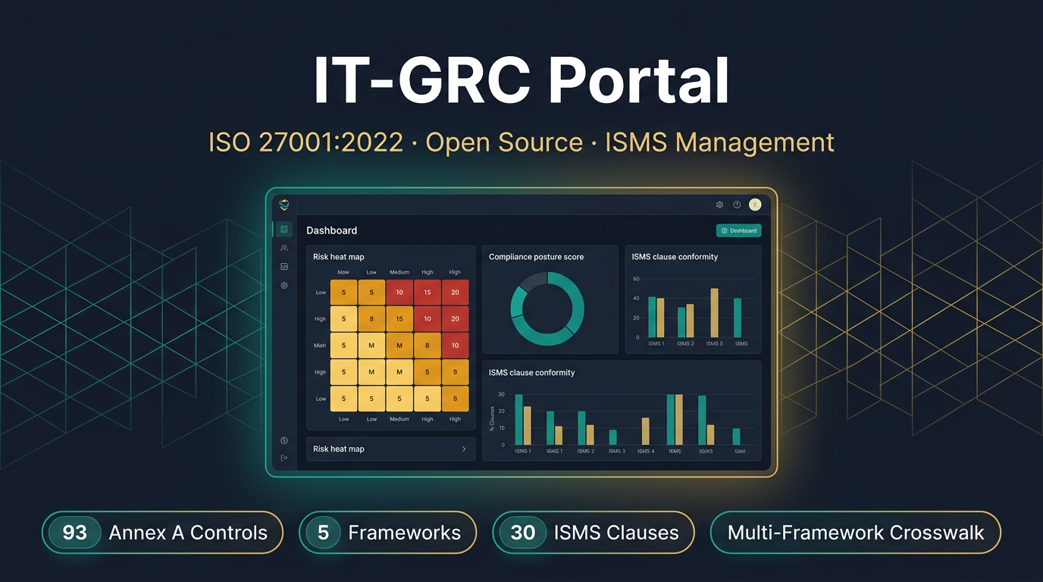Click the help question-mark icon in the header
1043x582 pixels.
tap(737, 205)
